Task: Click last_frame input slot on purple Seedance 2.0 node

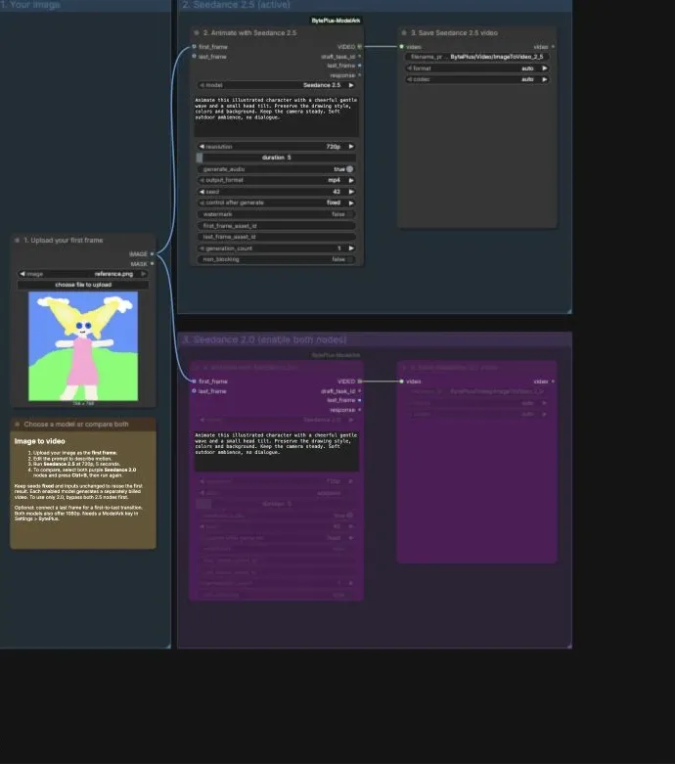Action: pyautogui.click(x=194, y=391)
